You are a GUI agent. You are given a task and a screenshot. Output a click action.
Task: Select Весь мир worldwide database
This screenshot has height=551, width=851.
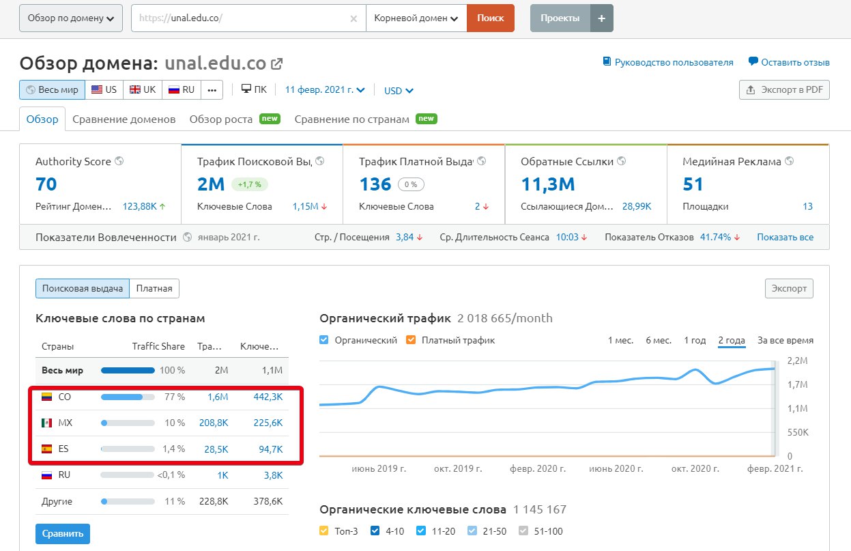[53, 89]
